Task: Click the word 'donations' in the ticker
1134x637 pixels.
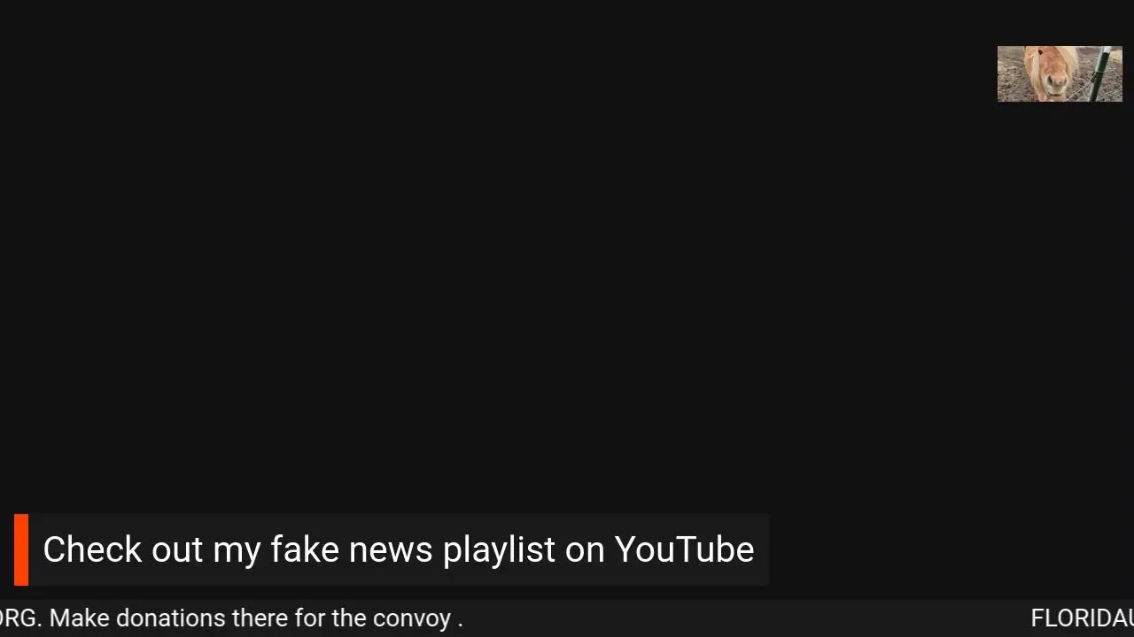Action: [x=158, y=618]
